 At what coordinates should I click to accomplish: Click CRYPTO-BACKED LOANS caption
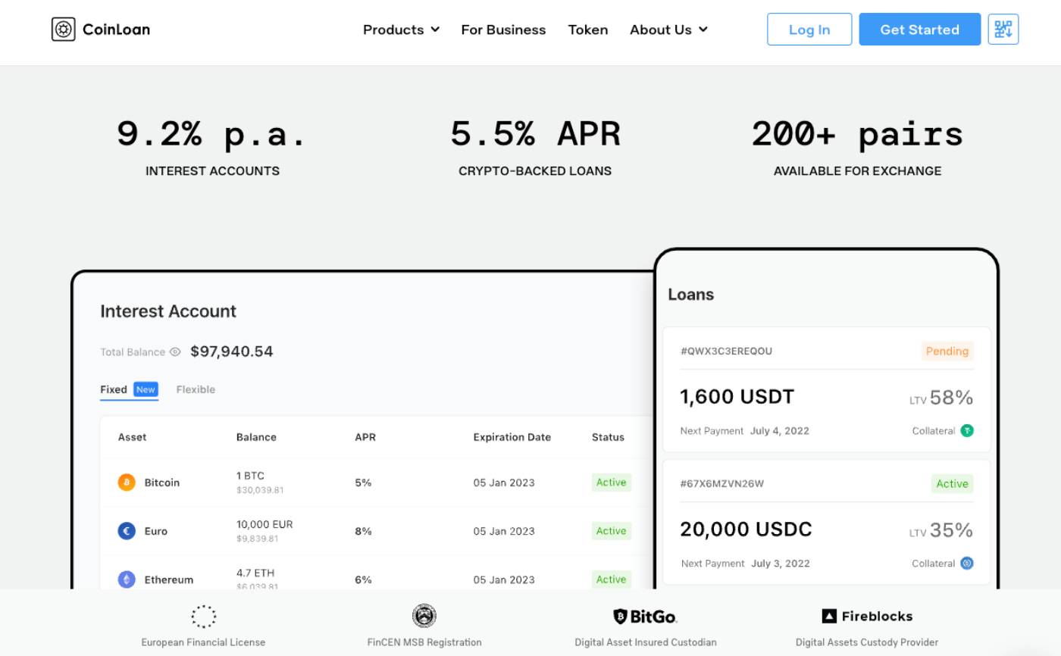point(535,171)
